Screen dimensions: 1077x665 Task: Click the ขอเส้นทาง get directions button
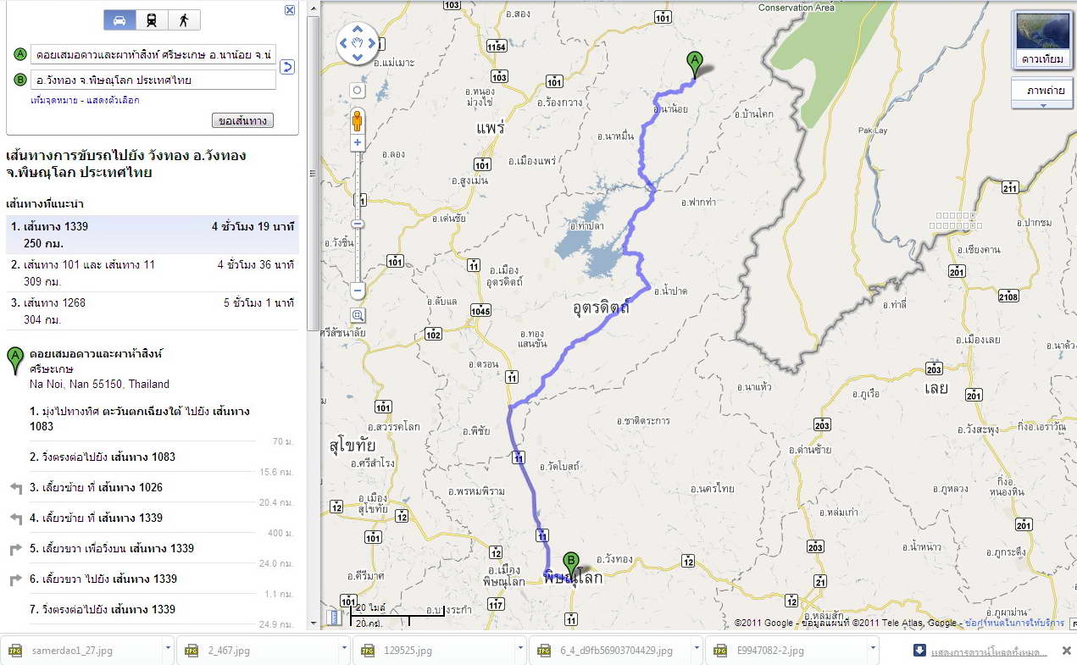(242, 121)
